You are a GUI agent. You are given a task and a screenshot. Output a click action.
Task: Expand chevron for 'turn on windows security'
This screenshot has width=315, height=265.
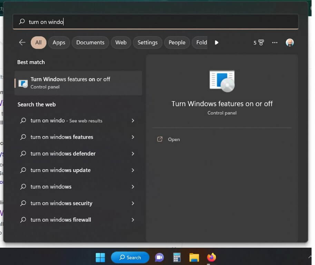133,203
